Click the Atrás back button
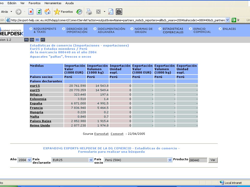Image resolution: width=250 pixels, height=187 pixels. 4,12
